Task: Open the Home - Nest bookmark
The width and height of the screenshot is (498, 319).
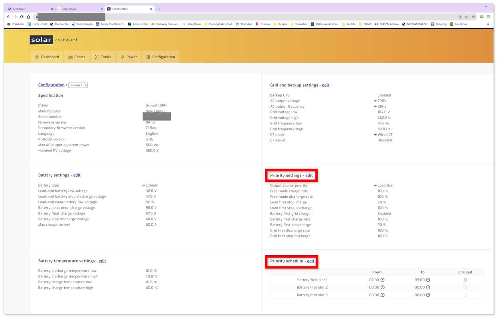Action: 37,24
